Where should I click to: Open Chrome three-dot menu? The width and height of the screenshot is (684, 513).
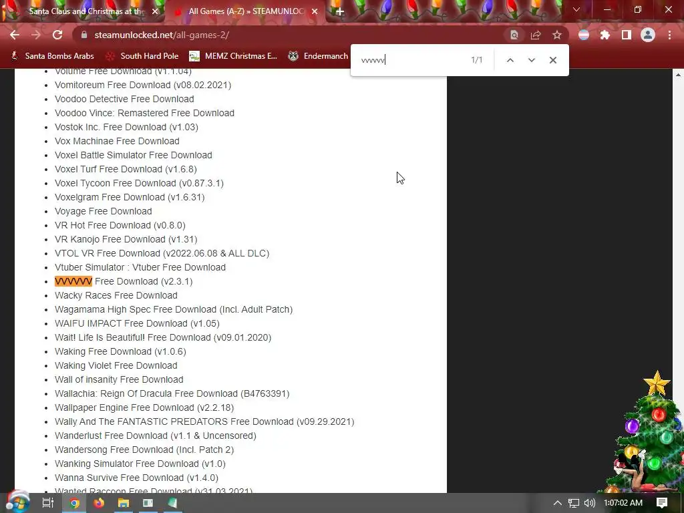[x=669, y=35]
